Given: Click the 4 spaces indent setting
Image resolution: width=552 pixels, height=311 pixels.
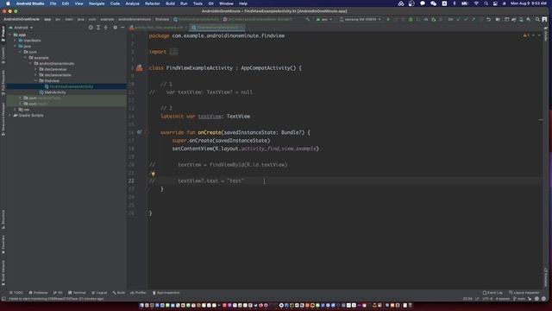Looking at the screenshot, I should tap(503, 299).
